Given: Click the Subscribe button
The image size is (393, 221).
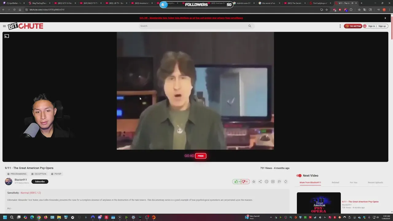Looking at the screenshot, I should click(40, 181).
